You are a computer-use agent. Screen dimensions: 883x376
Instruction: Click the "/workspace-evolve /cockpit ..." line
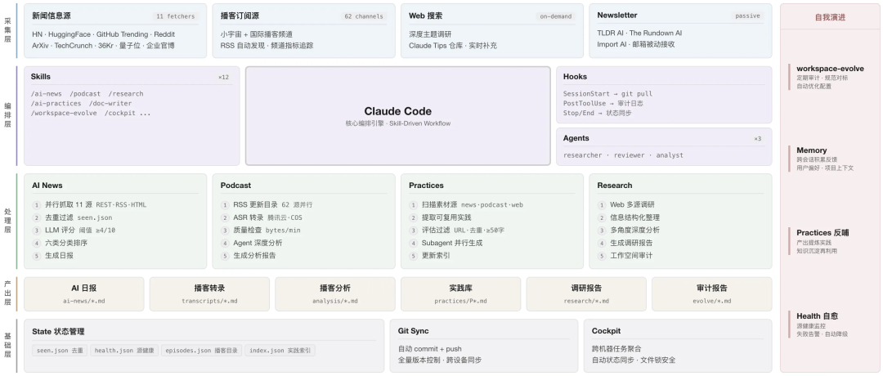tap(91, 113)
